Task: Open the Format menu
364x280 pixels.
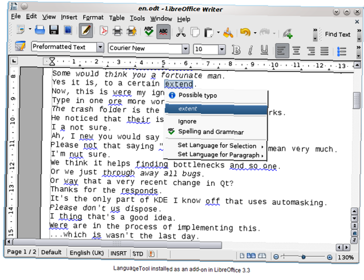Action: (93, 17)
